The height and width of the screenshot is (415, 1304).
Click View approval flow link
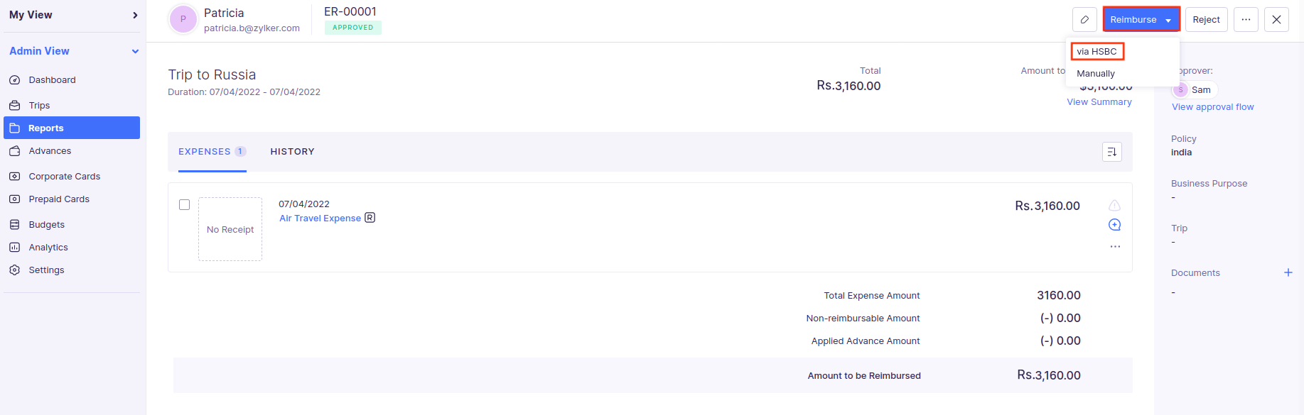(x=1212, y=106)
